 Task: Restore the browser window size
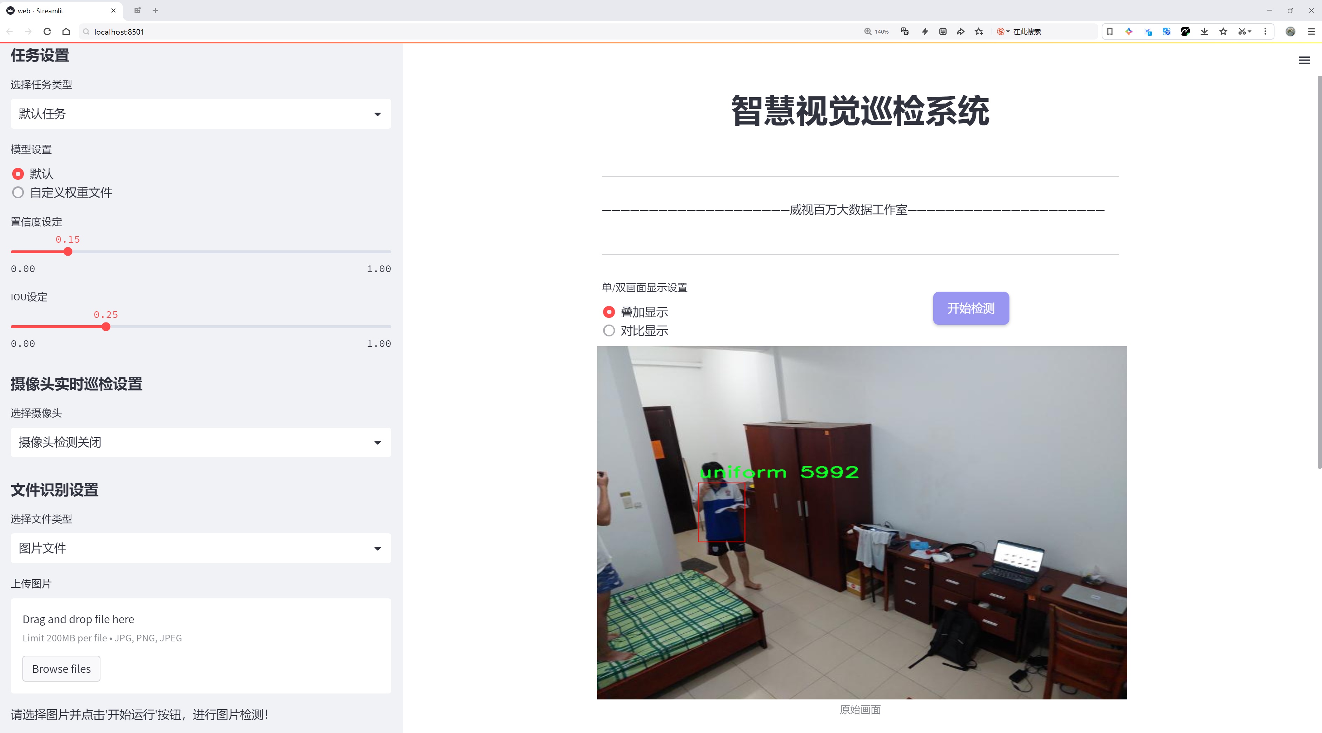pyautogui.click(x=1290, y=10)
